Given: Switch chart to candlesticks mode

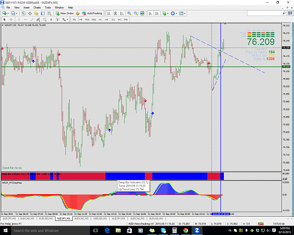Looking at the screenshot, I should click(x=115, y=13).
